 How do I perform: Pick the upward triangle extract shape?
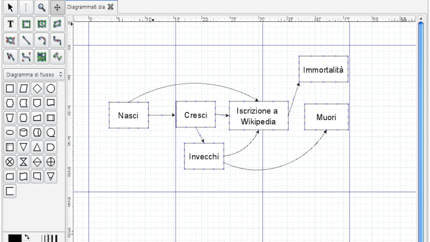pyautogui.click(x=37, y=147)
